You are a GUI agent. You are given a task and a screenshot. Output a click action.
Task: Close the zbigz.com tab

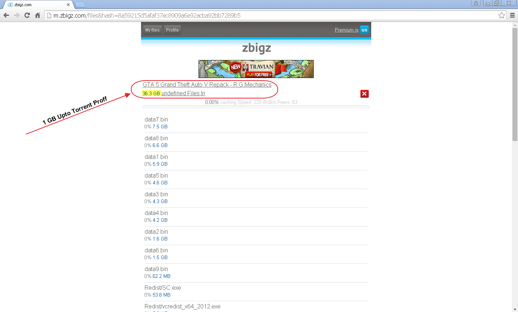coord(68,5)
